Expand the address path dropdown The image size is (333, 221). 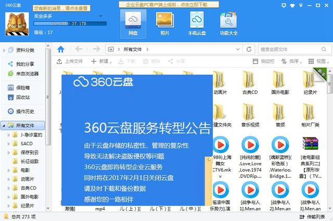[238, 49]
